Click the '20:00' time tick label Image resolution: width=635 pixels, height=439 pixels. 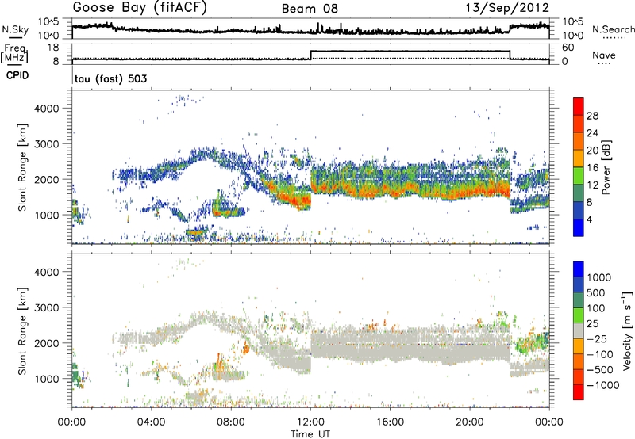(x=469, y=422)
